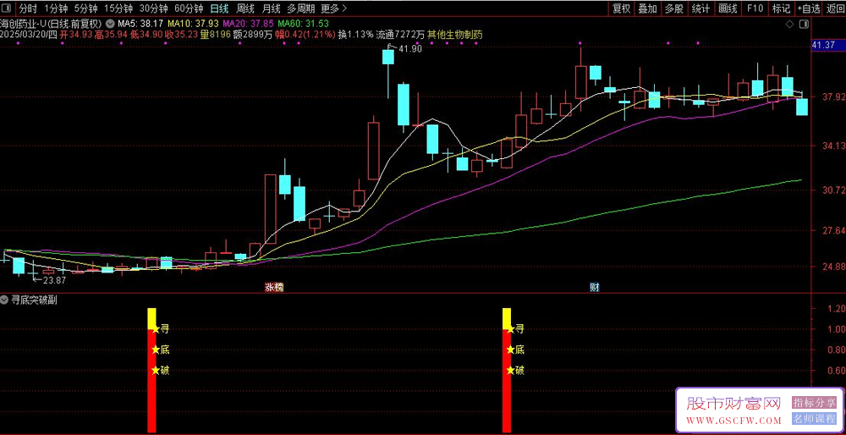Click the 返回 back button
The image size is (846, 435).
point(834,8)
